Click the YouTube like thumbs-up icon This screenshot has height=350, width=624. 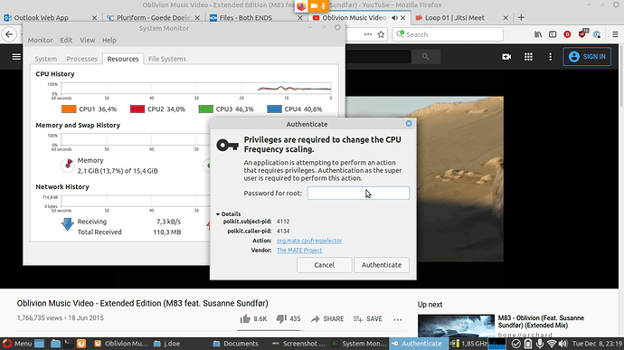tap(245, 318)
